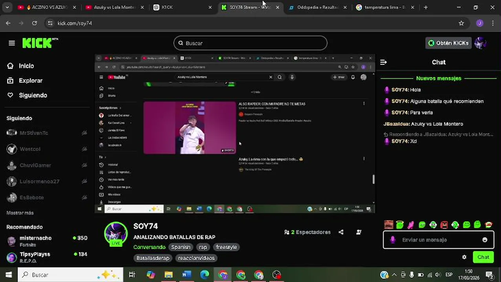Screen dimensions: 501x282
Task: Toggle notifications bell for MrStivenTc
Action: point(84,133)
